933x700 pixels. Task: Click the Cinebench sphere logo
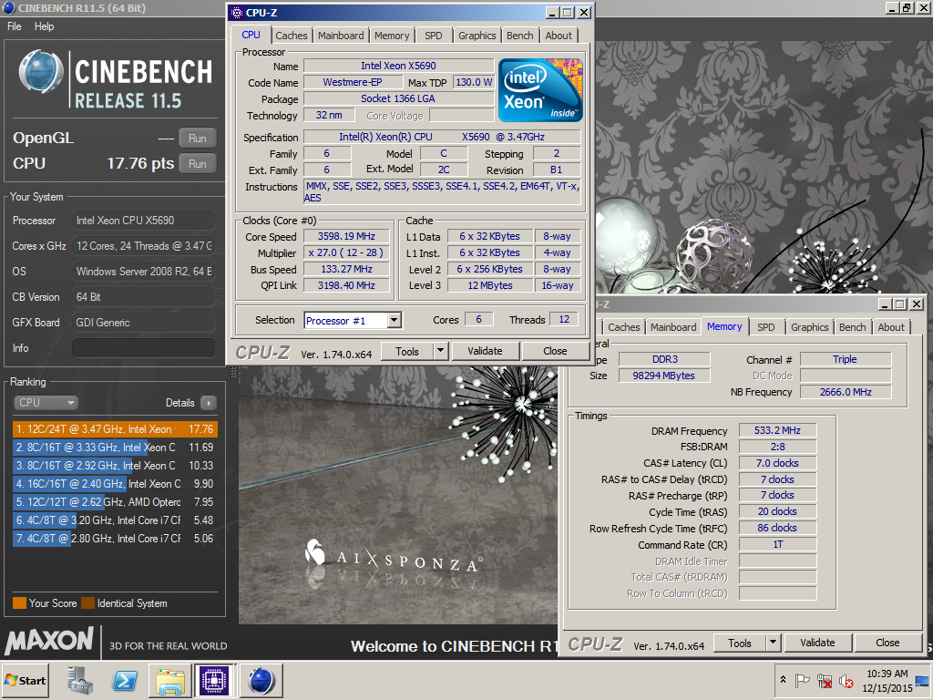click(40, 71)
